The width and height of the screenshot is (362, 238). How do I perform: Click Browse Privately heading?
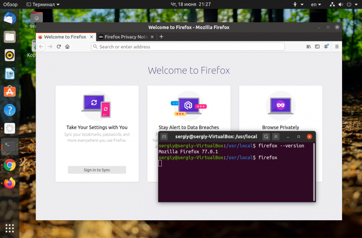coord(280,127)
